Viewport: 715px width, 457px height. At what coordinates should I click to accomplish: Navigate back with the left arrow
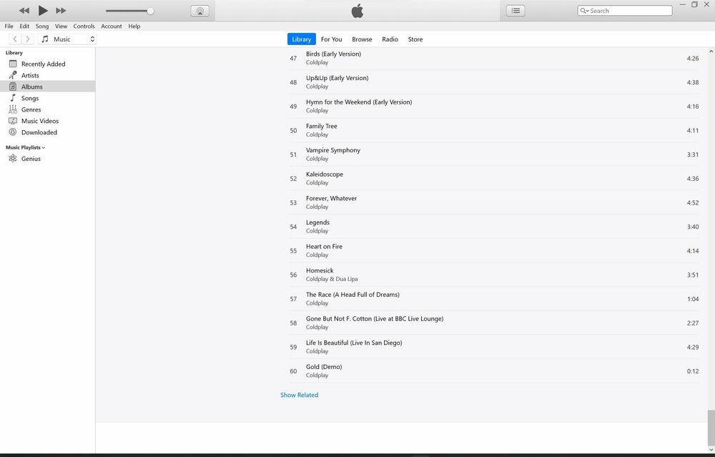click(15, 39)
